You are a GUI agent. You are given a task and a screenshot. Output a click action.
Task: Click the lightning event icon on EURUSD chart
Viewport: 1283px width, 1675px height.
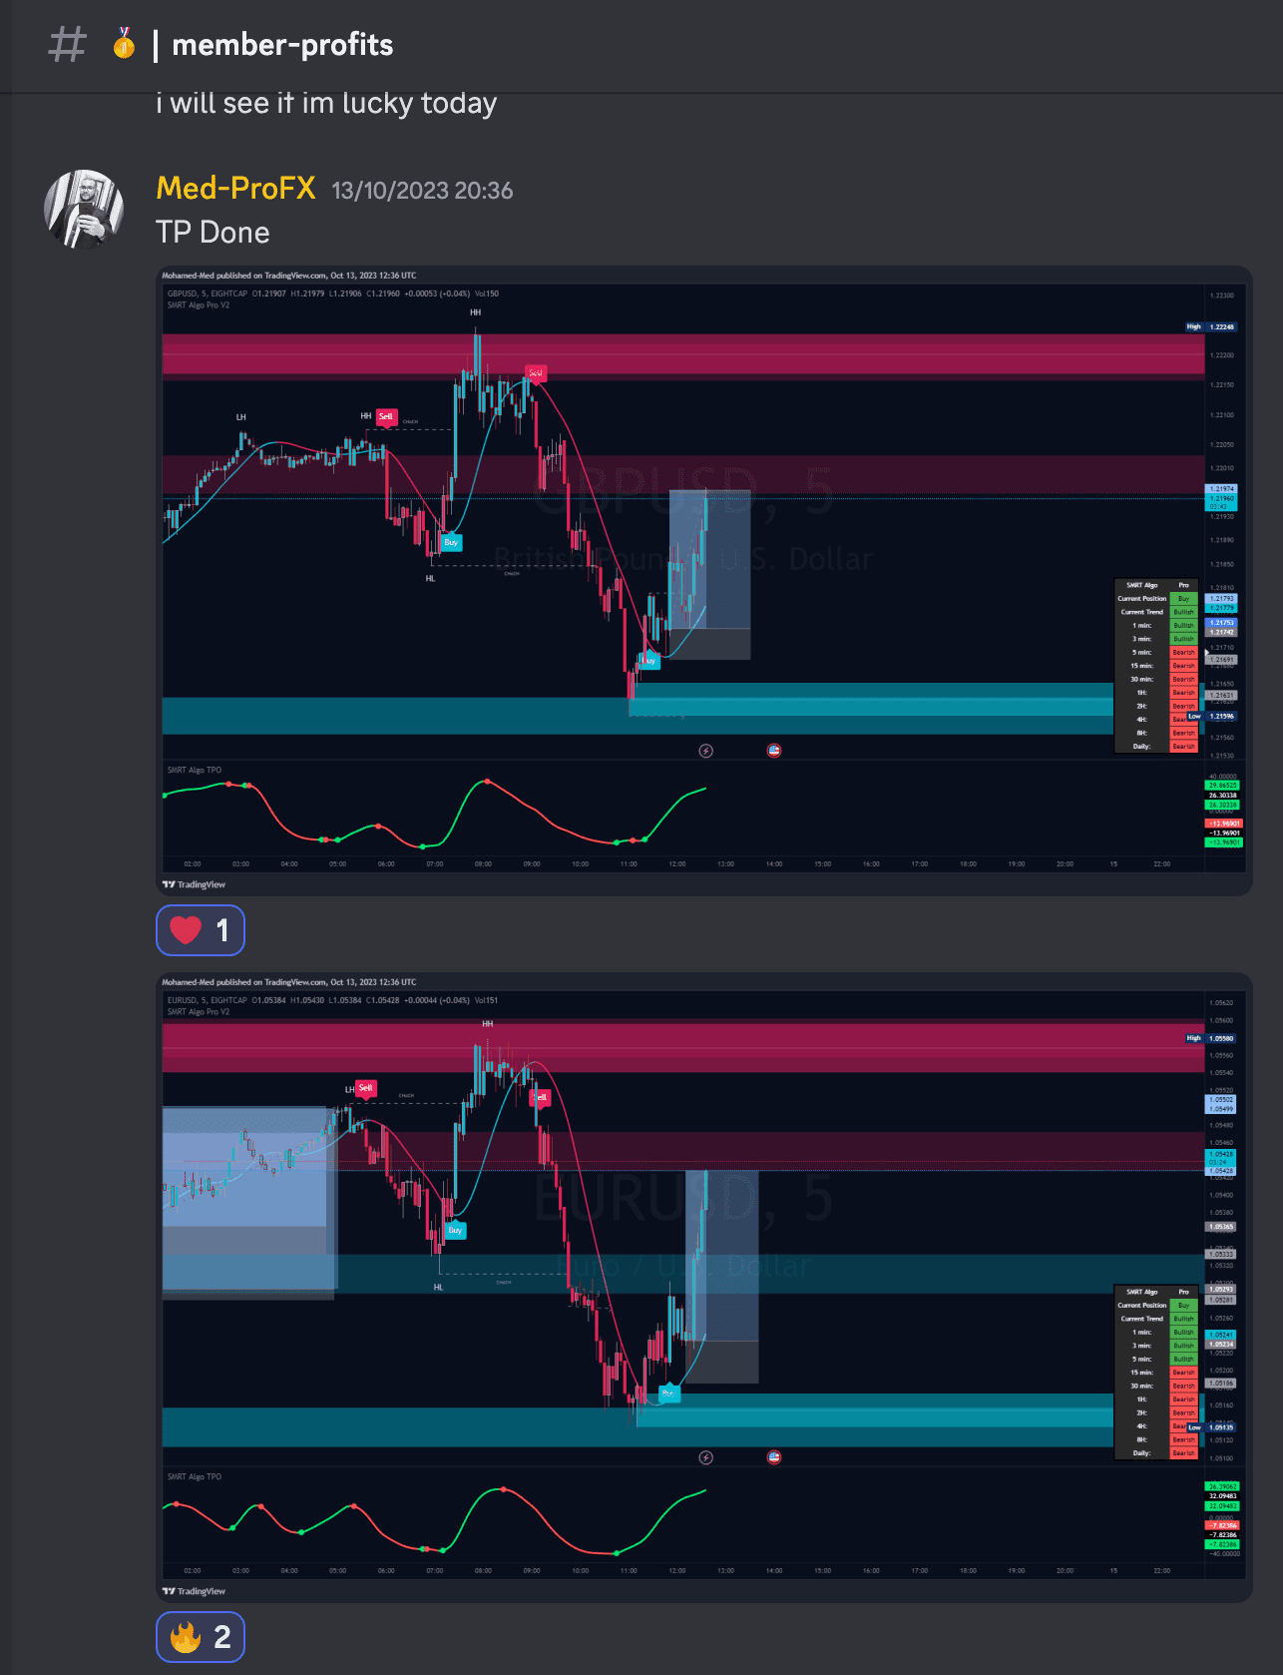pyautogui.click(x=706, y=1457)
